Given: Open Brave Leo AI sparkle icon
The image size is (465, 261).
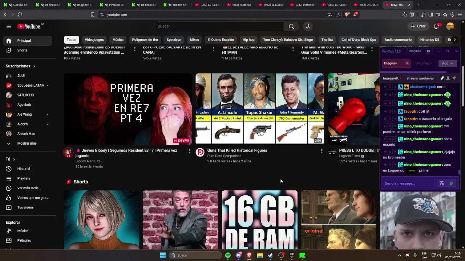Looking at the screenshot, I should pyautogui.click(x=445, y=14).
